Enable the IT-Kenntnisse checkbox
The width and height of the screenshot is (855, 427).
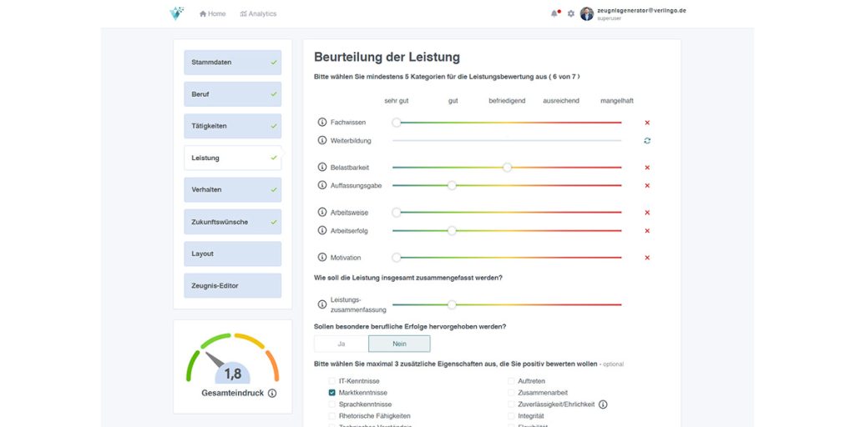pyautogui.click(x=332, y=381)
